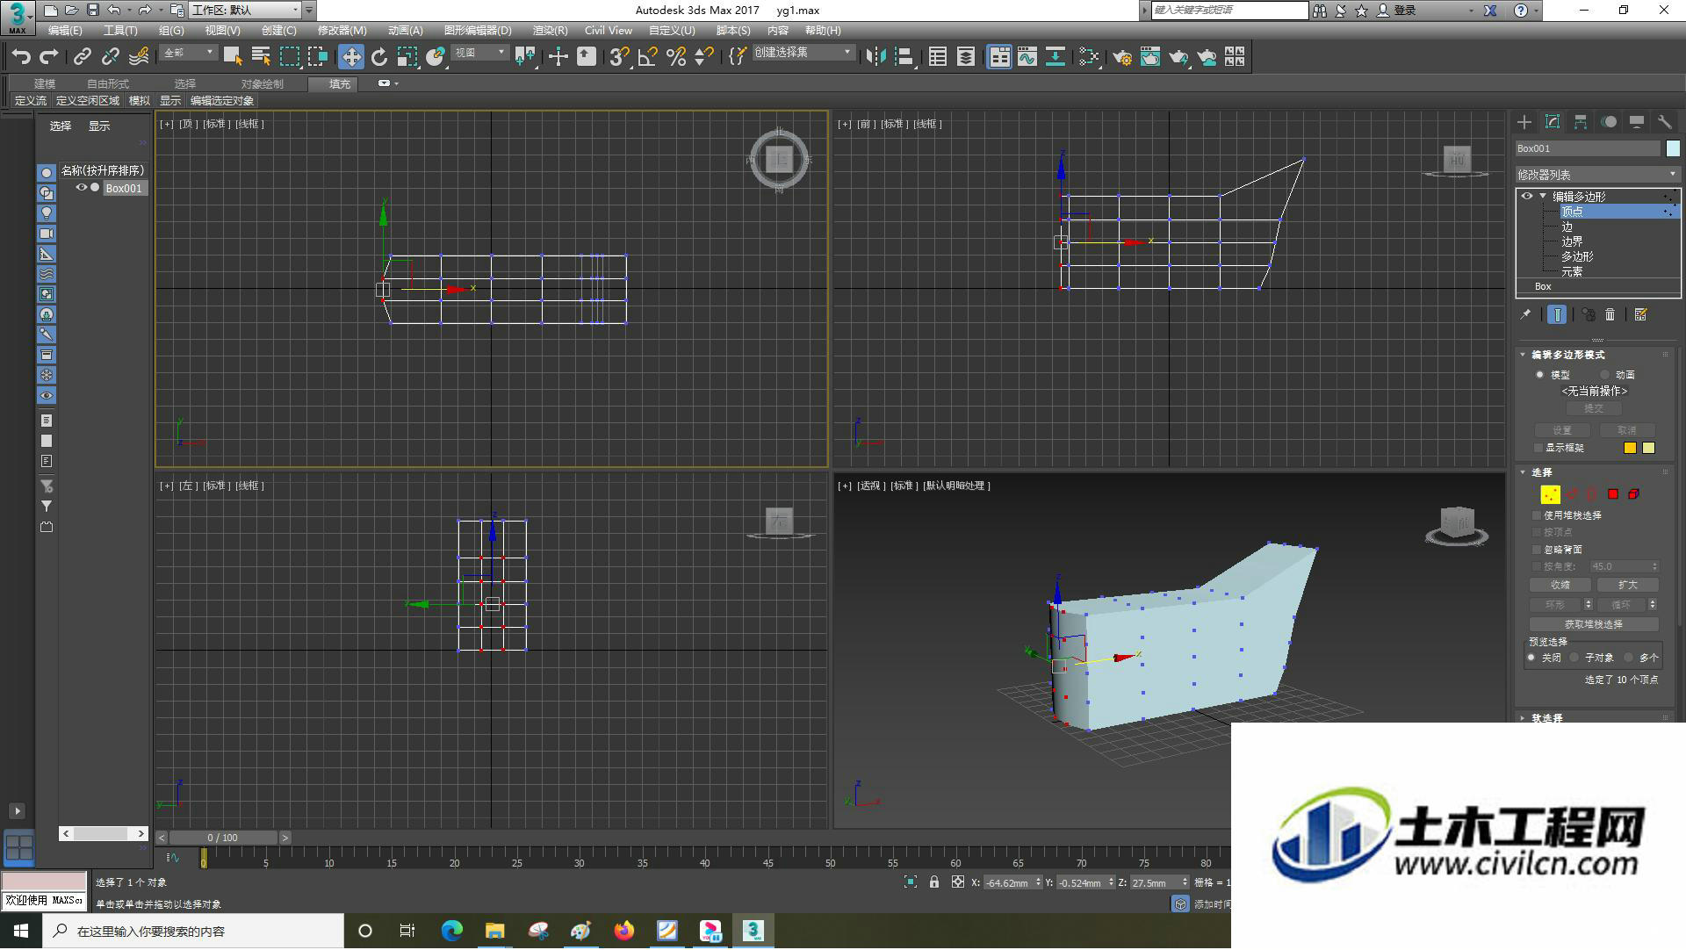
Task: Toggle Box001 eye visibility in scene explorer
Action: pyautogui.click(x=82, y=188)
